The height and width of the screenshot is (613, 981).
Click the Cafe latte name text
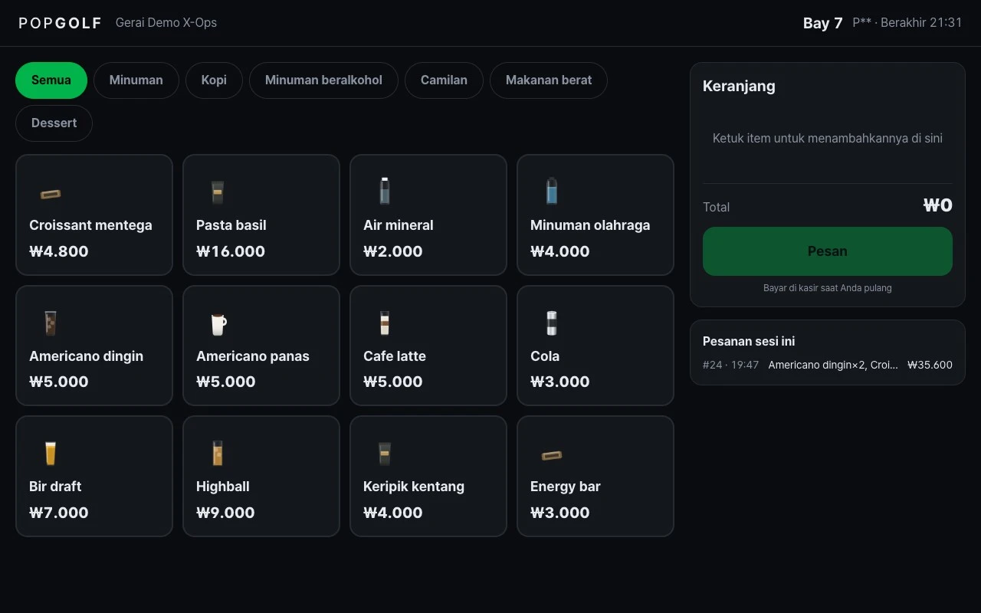click(x=395, y=356)
